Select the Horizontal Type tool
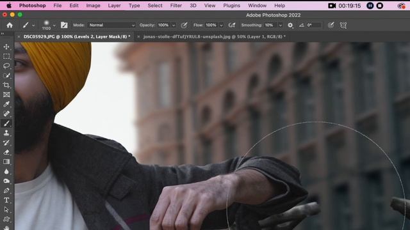The image size is (410, 230). 6,200
